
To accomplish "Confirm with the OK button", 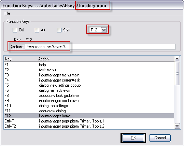I will 133,138.
